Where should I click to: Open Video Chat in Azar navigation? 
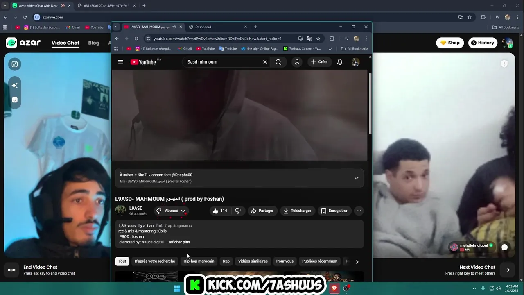point(65,43)
